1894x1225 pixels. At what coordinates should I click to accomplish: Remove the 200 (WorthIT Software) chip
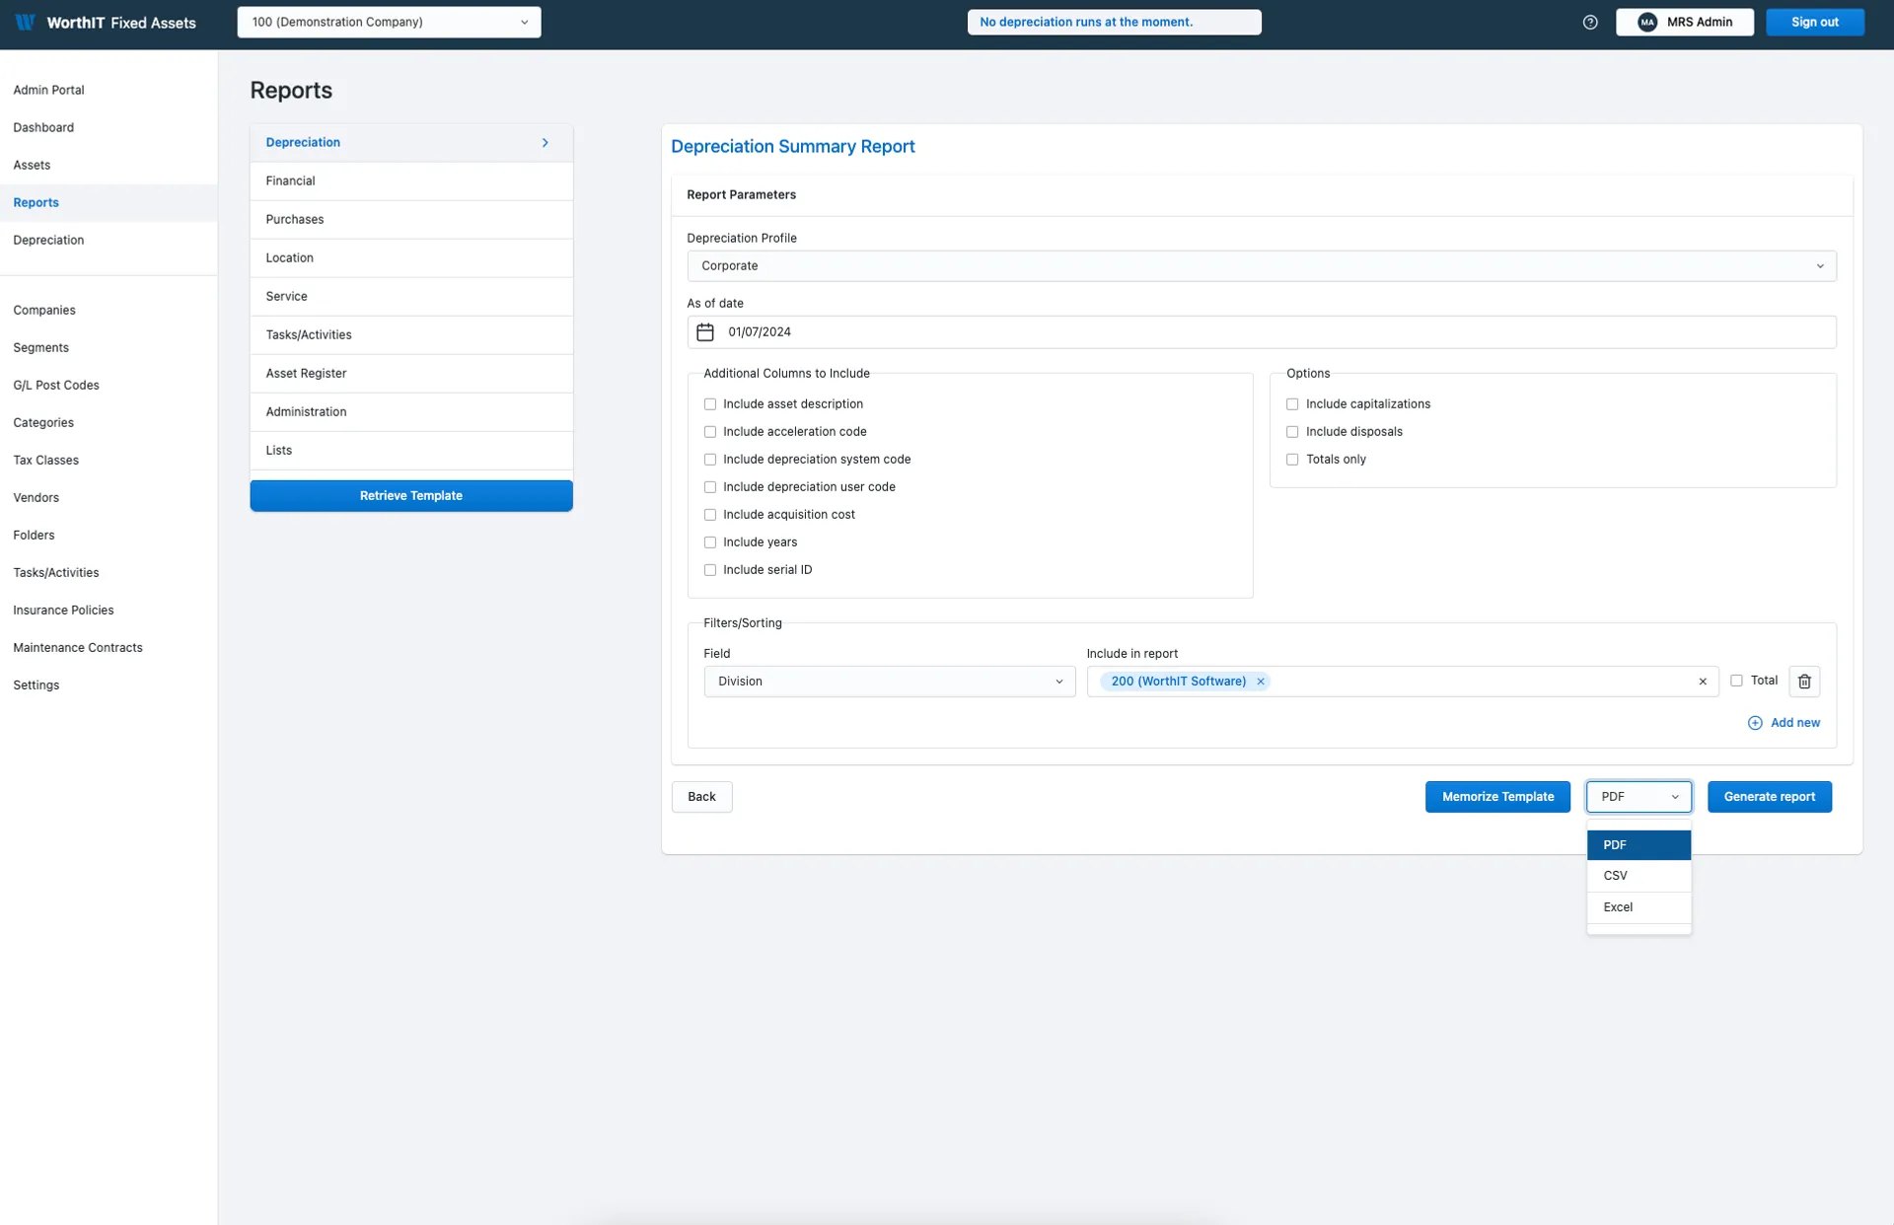[x=1260, y=681]
